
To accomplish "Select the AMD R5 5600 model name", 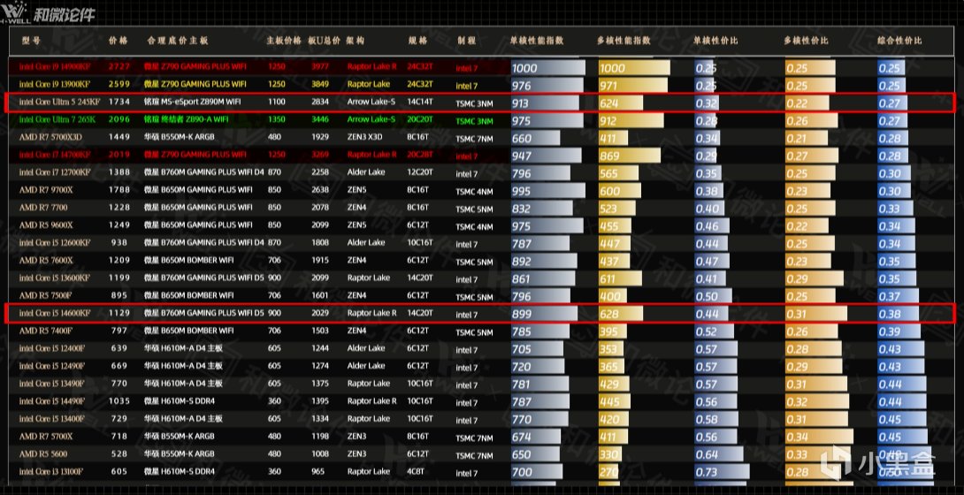I will point(43,453).
